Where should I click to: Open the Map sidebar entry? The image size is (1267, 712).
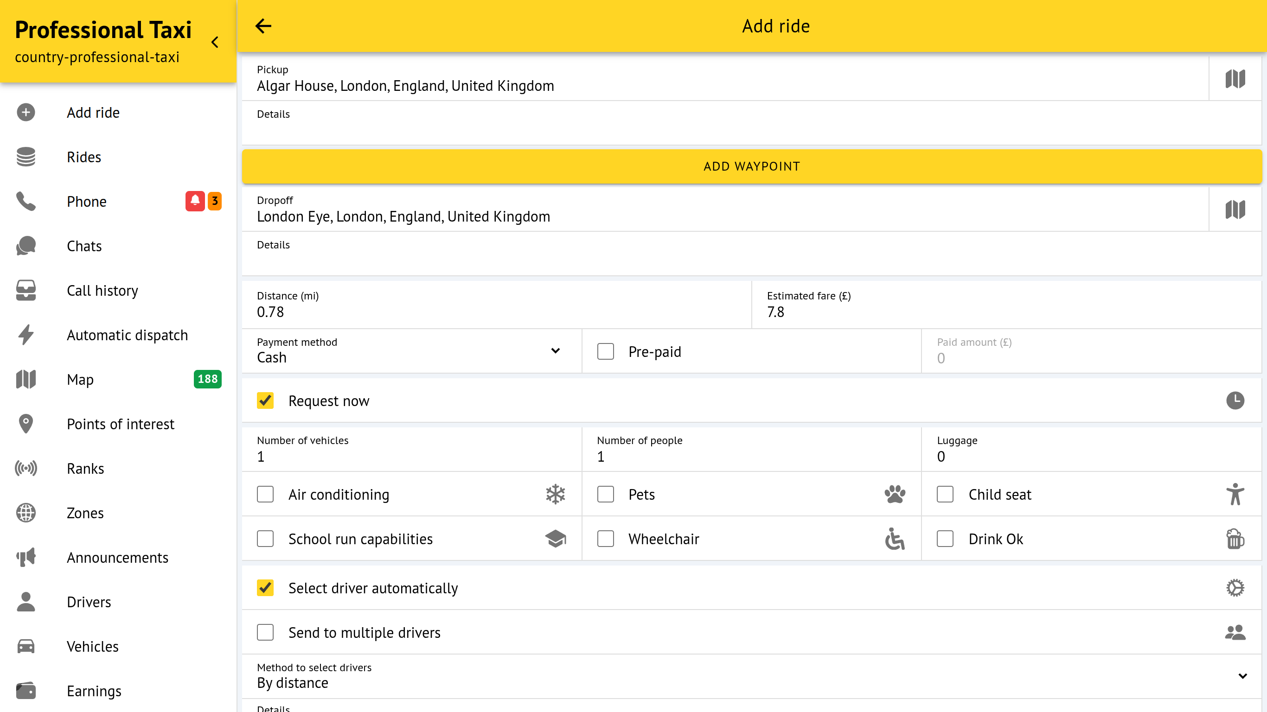[x=80, y=379]
